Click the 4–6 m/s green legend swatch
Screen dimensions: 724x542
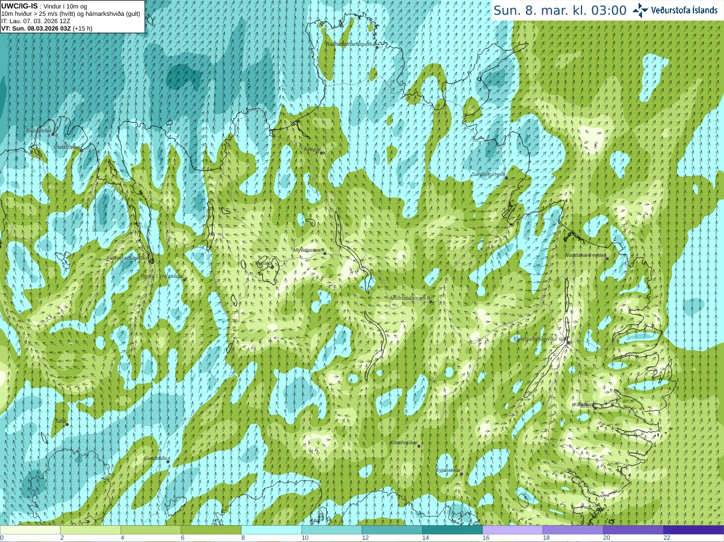(x=150, y=530)
